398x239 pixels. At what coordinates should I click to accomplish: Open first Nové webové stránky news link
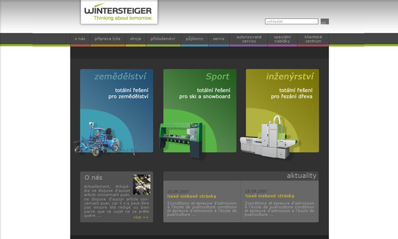[191, 196]
